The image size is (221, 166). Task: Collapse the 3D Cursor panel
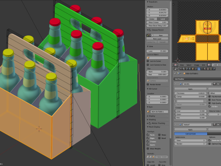tap(152, 89)
